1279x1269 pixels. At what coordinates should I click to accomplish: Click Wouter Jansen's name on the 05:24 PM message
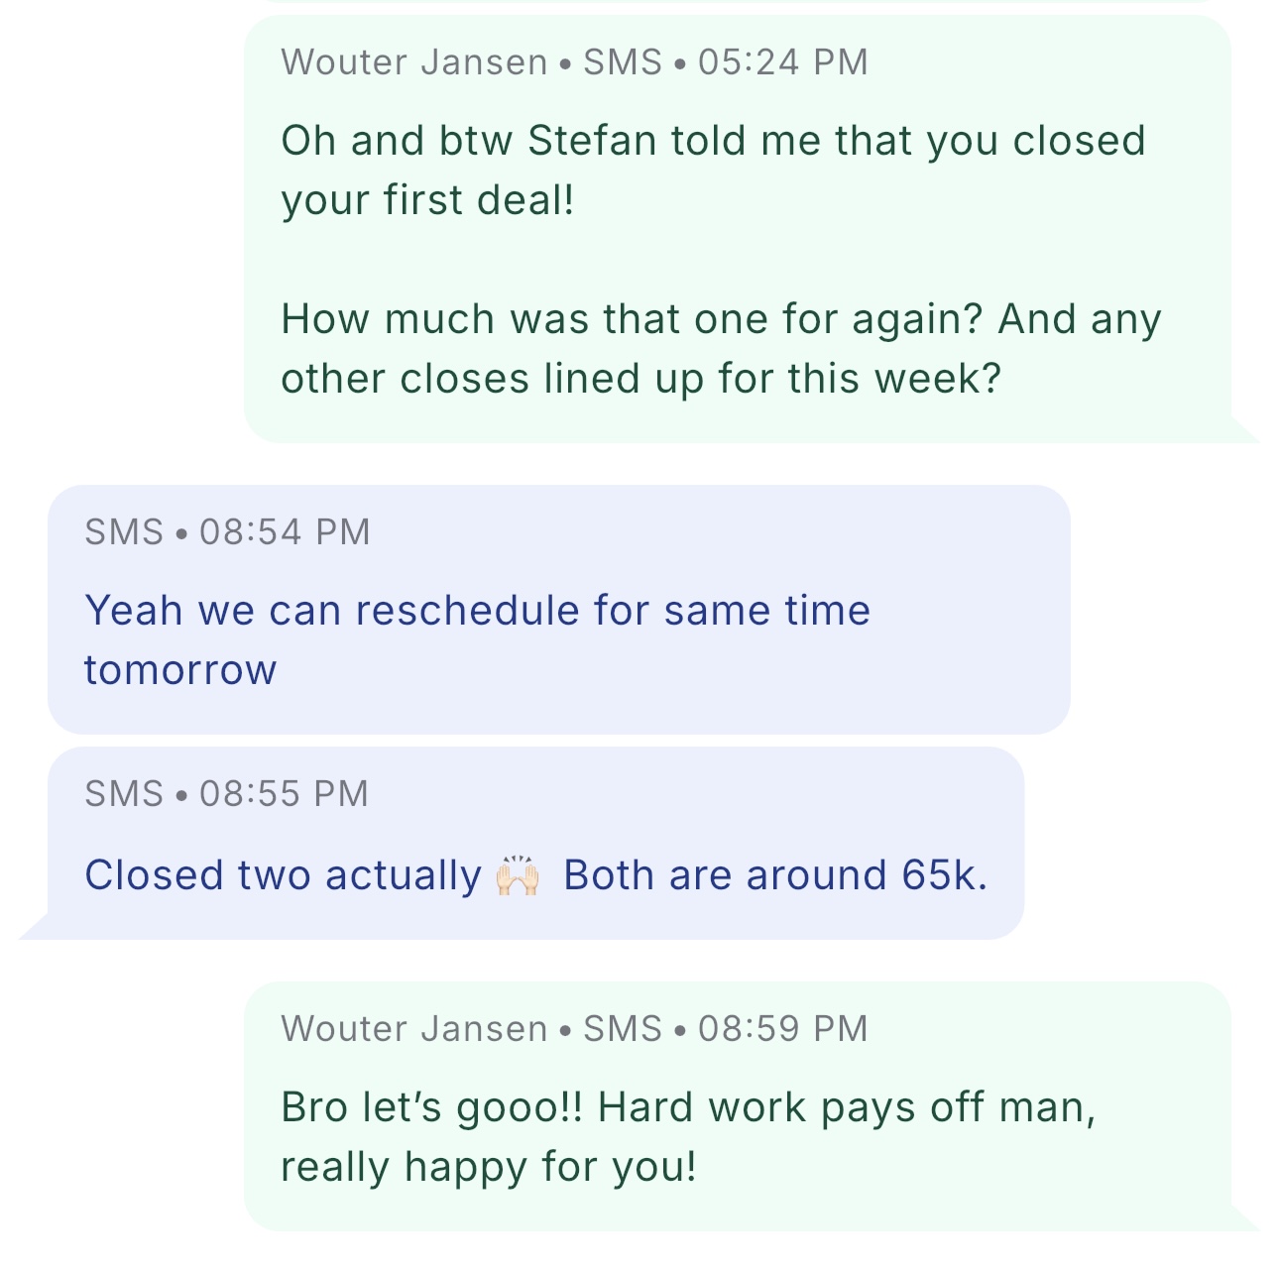click(413, 62)
